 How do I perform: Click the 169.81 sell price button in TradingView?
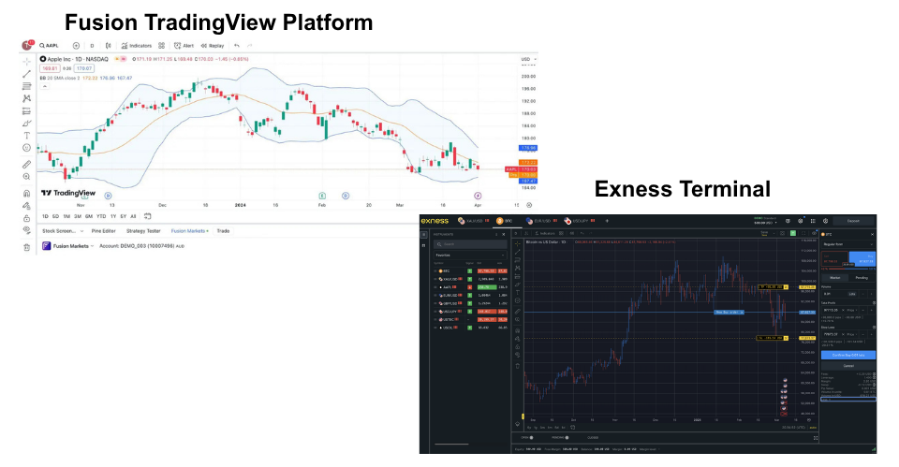50,68
